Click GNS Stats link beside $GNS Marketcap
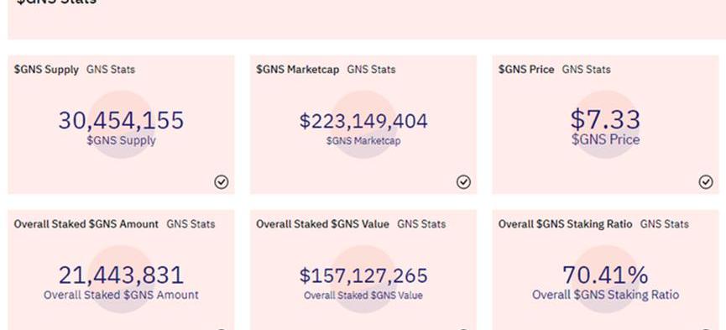The image size is (726, 330). [371, 70]
